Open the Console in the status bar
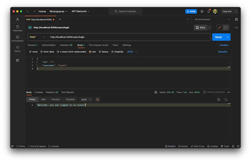This screenshot has width=251, height=162. coord(54,146)
